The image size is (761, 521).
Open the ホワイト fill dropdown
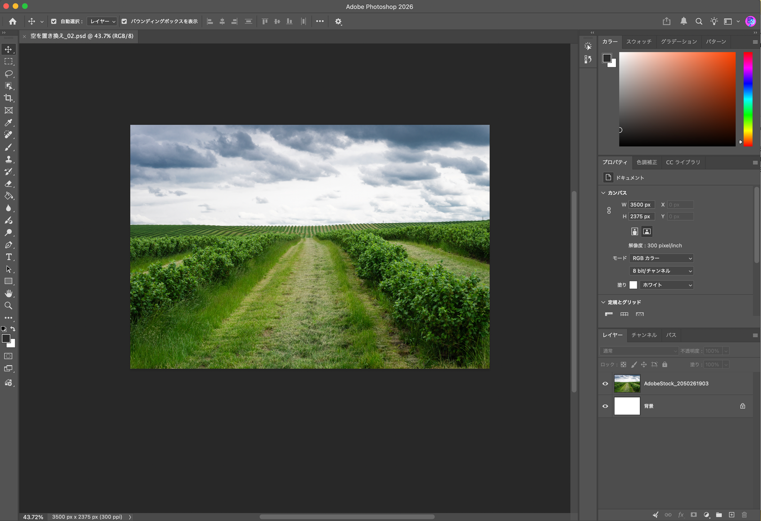tap(666, 285)
